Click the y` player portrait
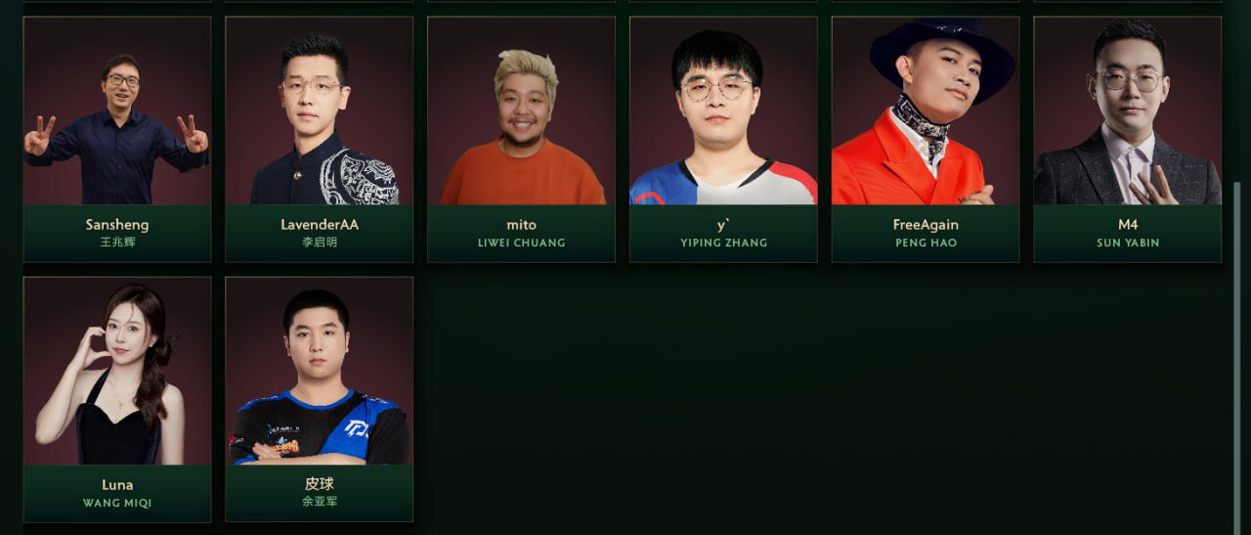 pyautogui.click(x=723, y=111)
